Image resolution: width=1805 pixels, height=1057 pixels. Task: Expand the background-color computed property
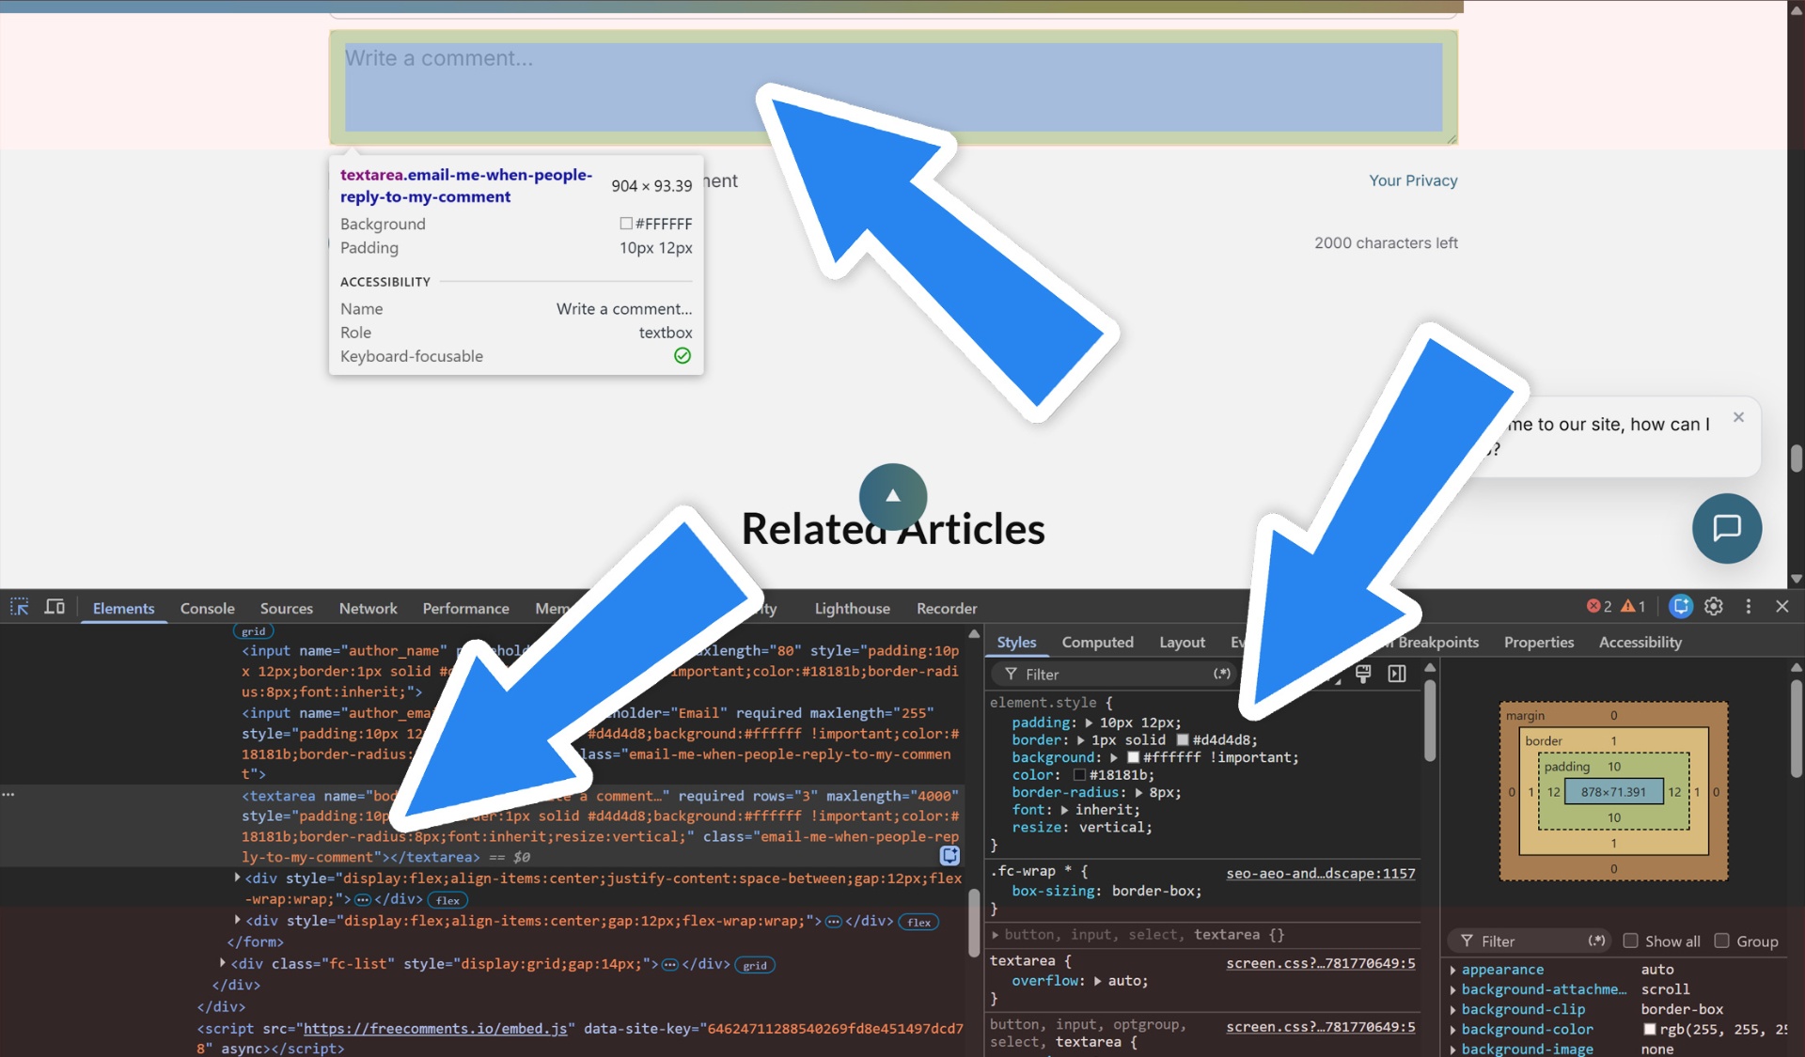tap(1453, 1030)
